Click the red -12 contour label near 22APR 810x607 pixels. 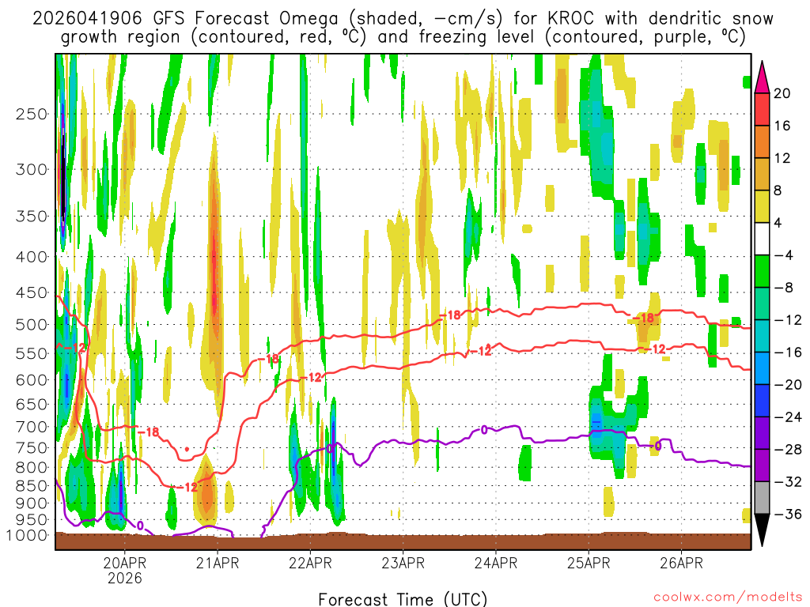point(311,377)
